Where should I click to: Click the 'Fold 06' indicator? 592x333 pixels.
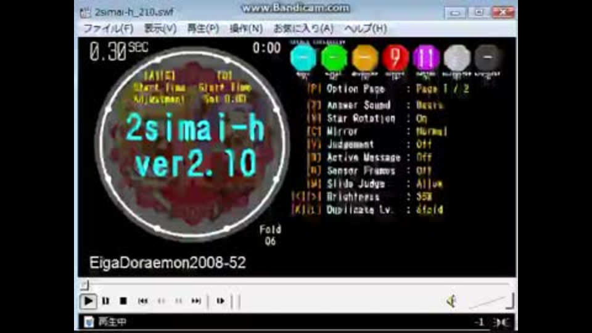coord(270,235)
